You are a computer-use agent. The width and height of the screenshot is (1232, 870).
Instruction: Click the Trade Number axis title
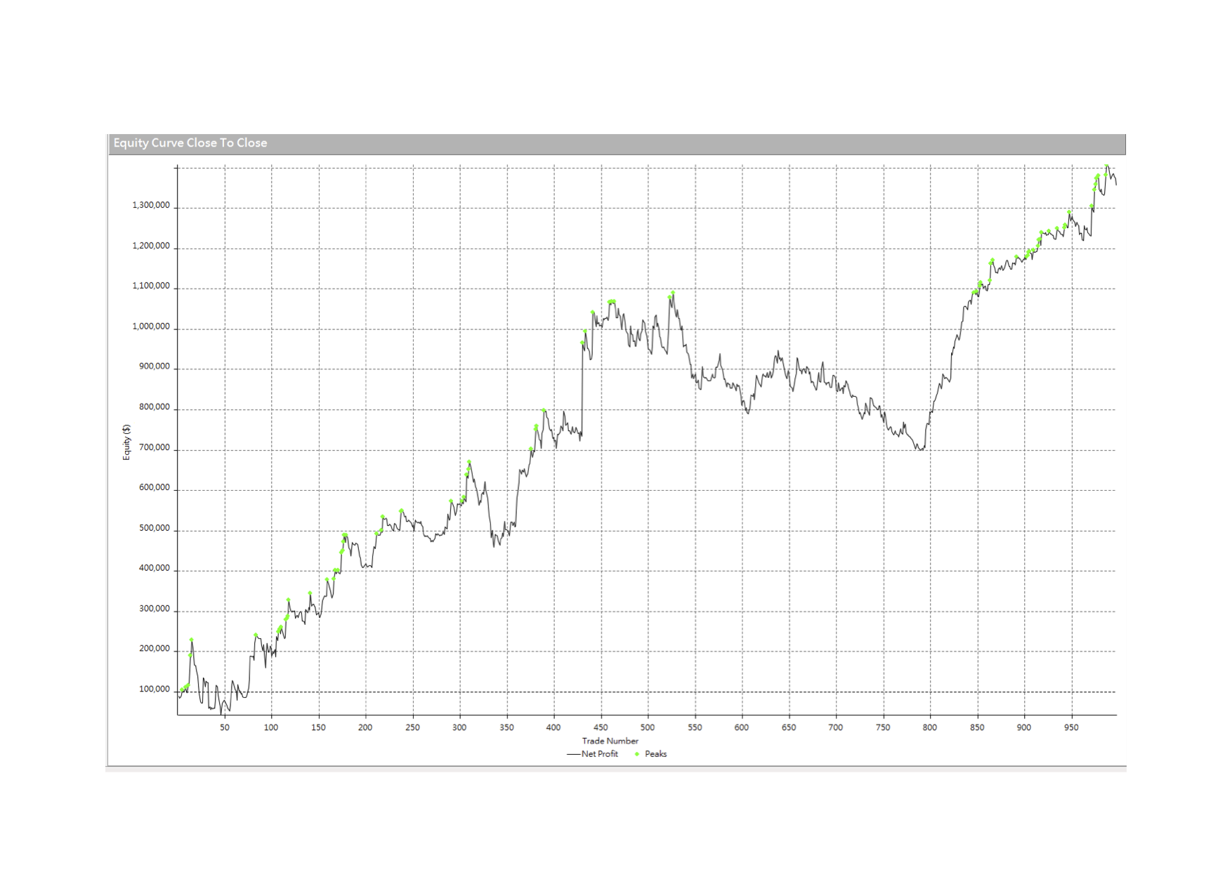pos(610,741)
